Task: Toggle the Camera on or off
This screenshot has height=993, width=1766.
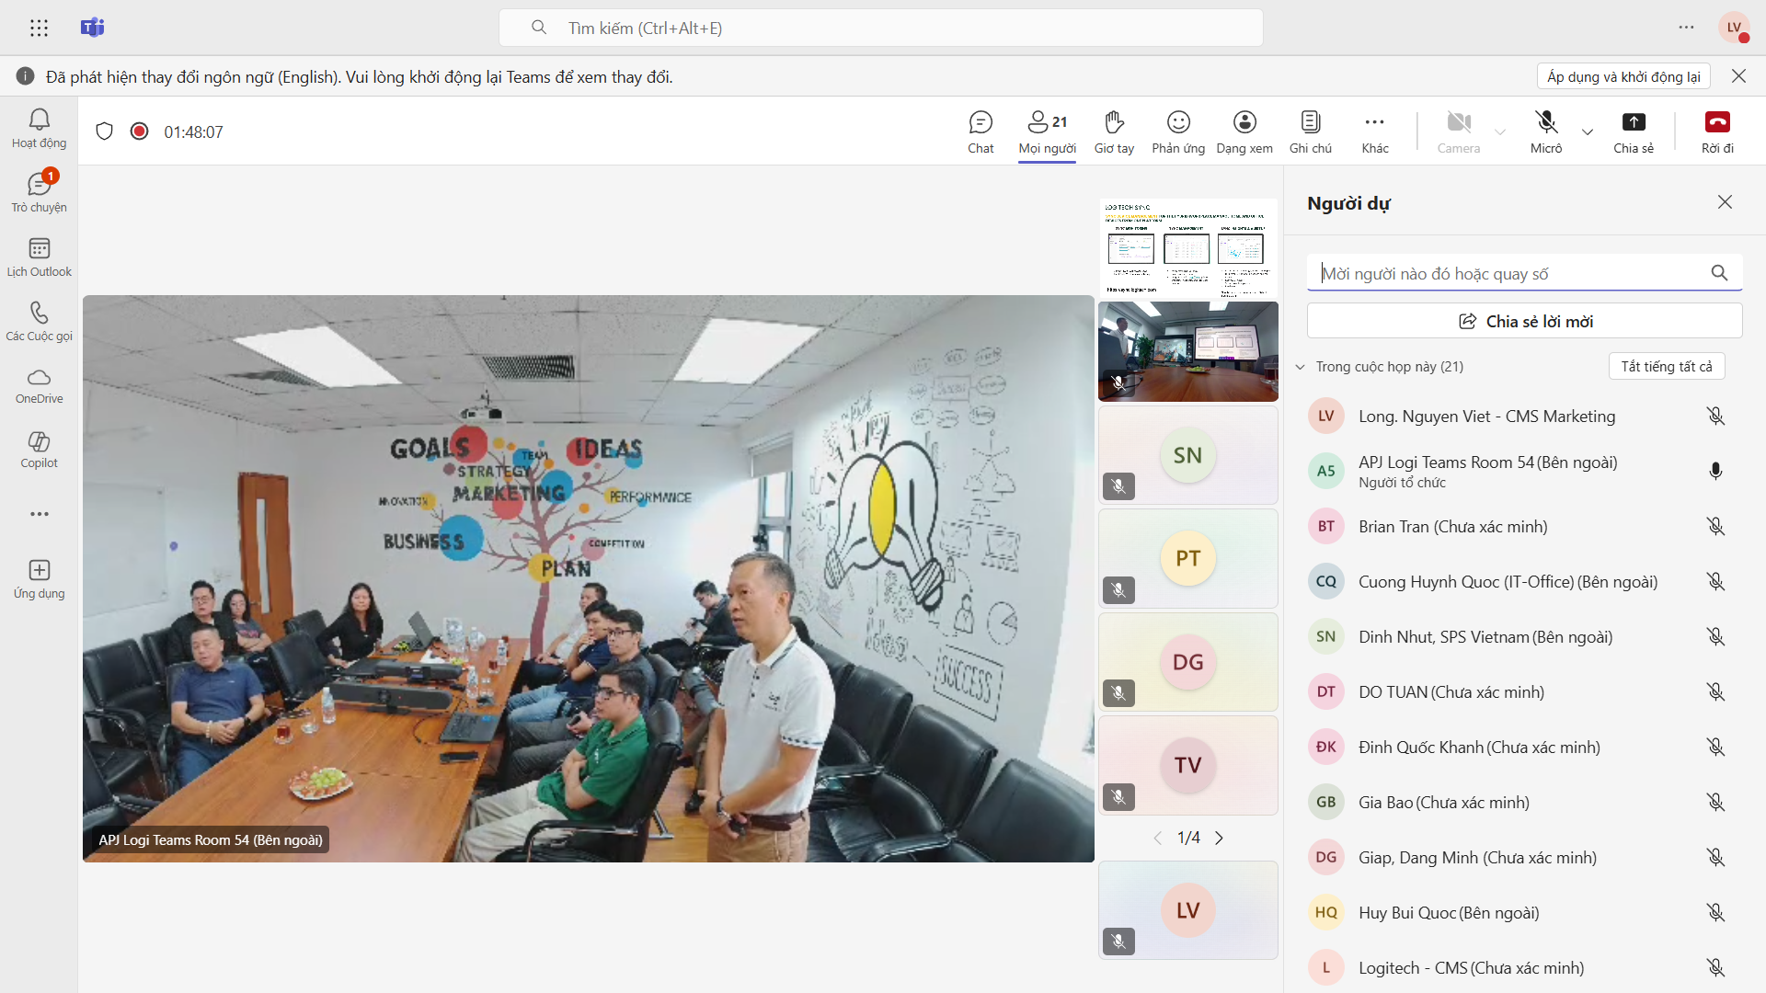Action: point(1458,131)
